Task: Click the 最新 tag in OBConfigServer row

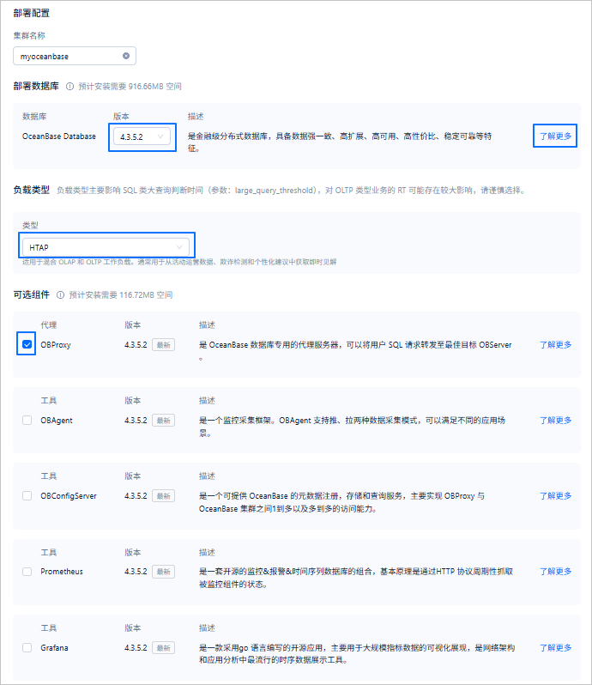Action: pyautogui.click(x=163, y=496)
